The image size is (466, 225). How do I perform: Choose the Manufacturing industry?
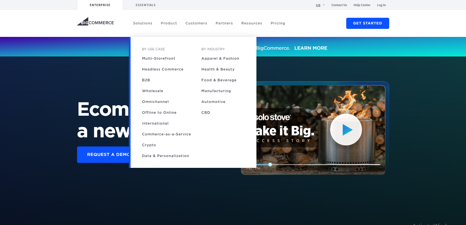[216, 91]
